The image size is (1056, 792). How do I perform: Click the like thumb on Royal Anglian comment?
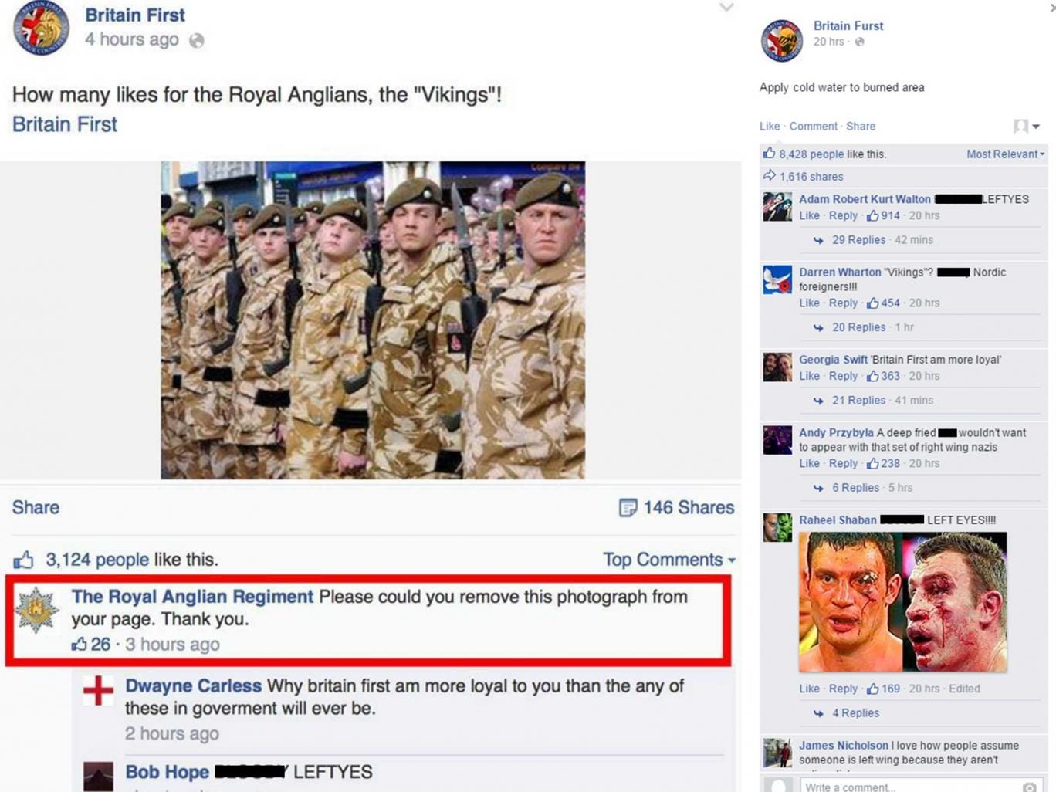coord(79,644)
